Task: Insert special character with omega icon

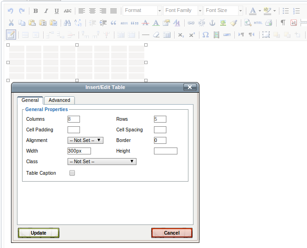Action: (x=205, y=35)
